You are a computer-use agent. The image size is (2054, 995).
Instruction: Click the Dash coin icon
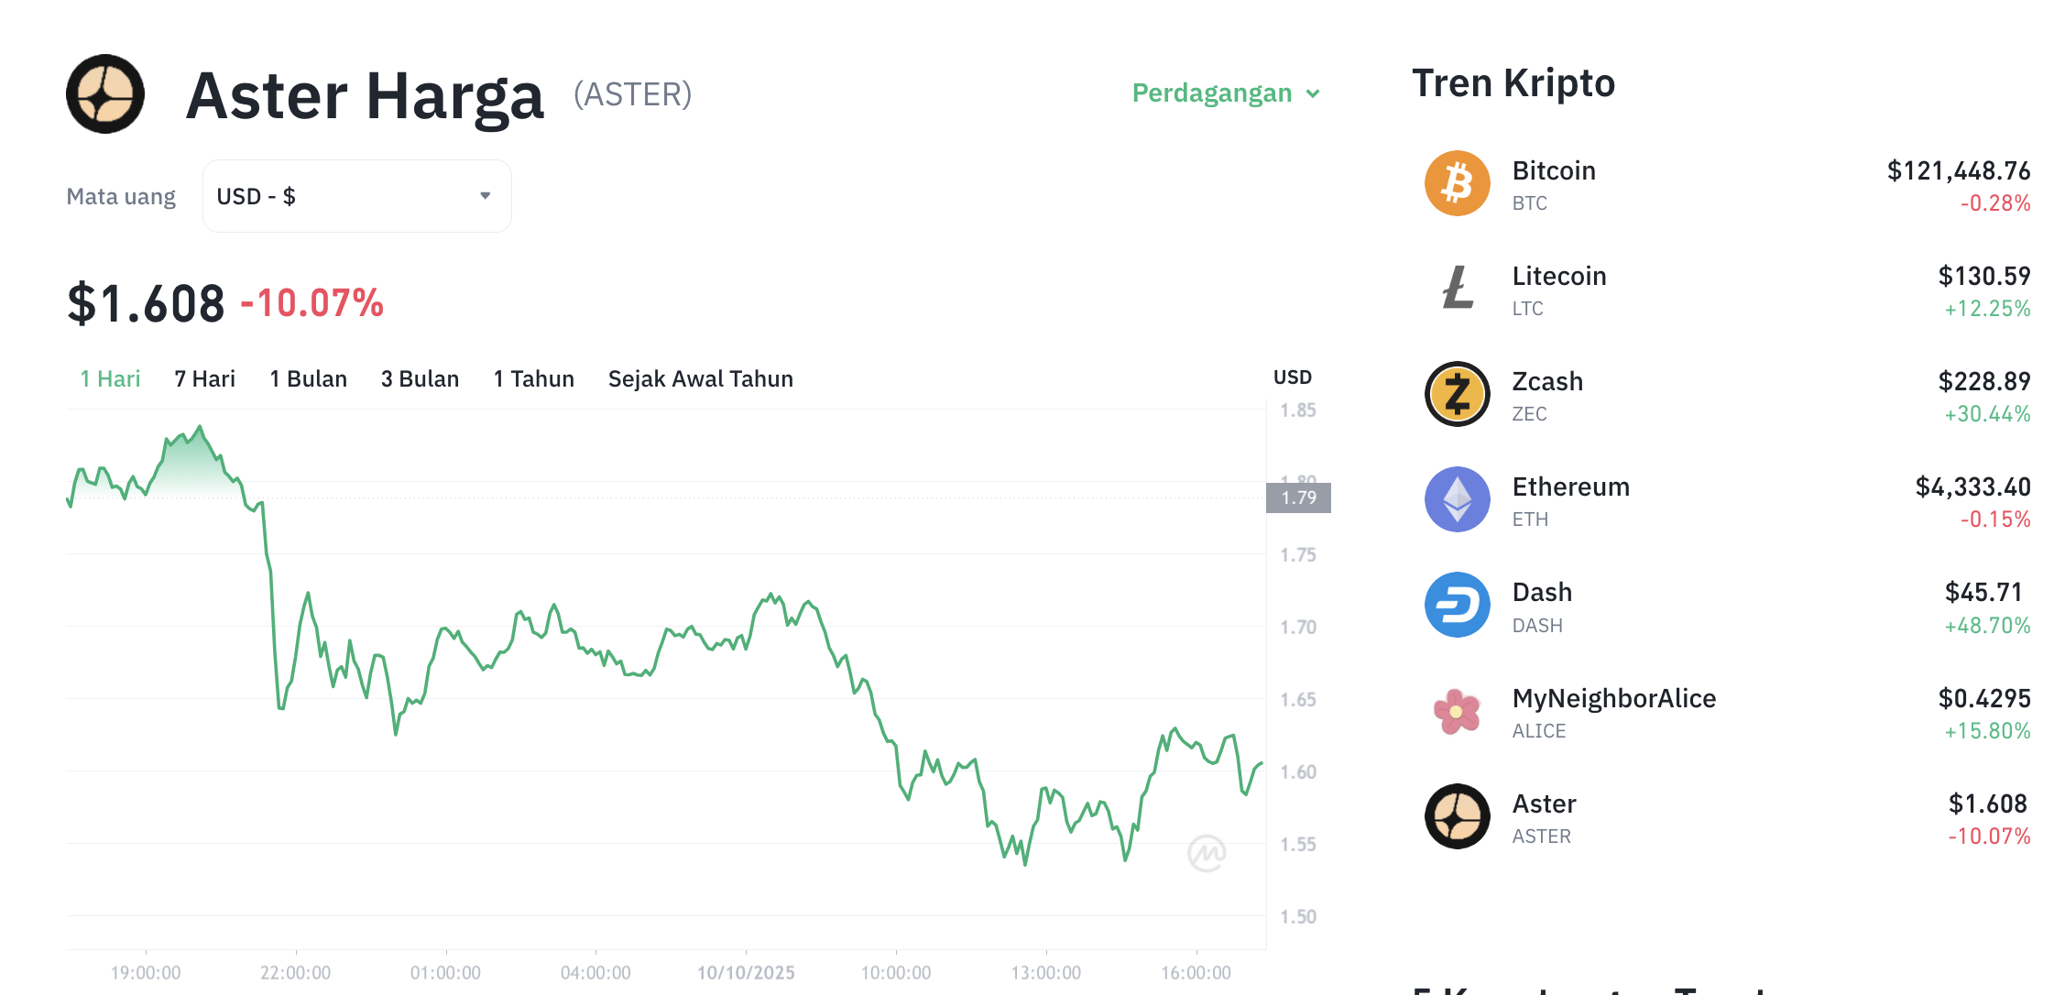point(1457,605)
